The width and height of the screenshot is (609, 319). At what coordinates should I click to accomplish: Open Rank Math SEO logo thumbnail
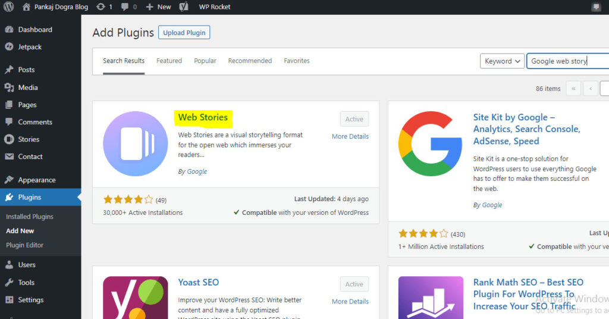(431, 298)
